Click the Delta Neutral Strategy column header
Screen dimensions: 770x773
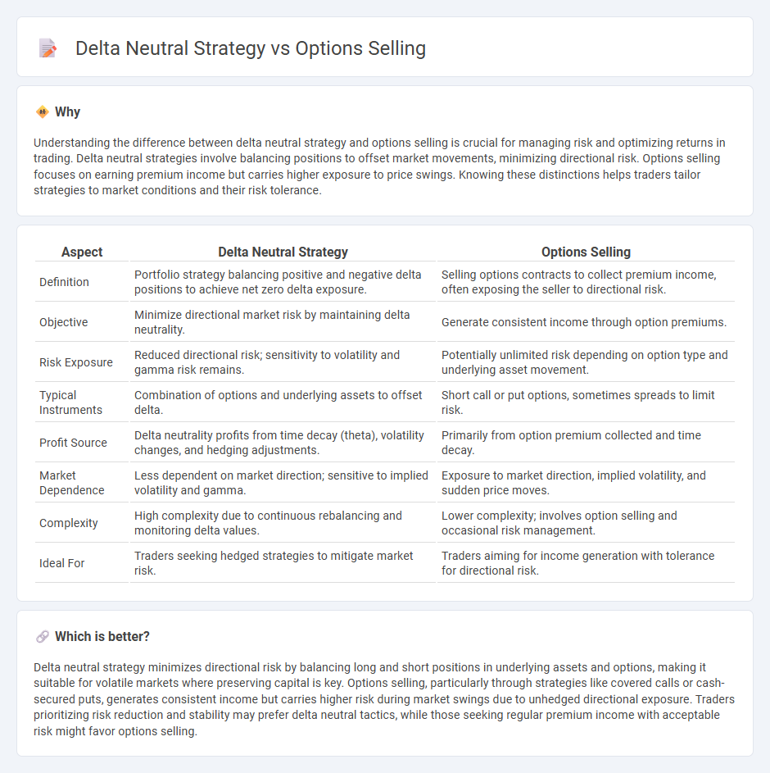pyautogui.click(x=283, y=252)
